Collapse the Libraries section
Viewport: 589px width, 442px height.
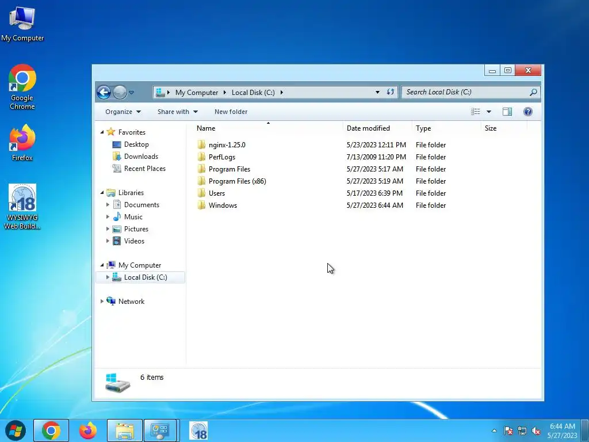pyautogui.click(x=102, y=192)
